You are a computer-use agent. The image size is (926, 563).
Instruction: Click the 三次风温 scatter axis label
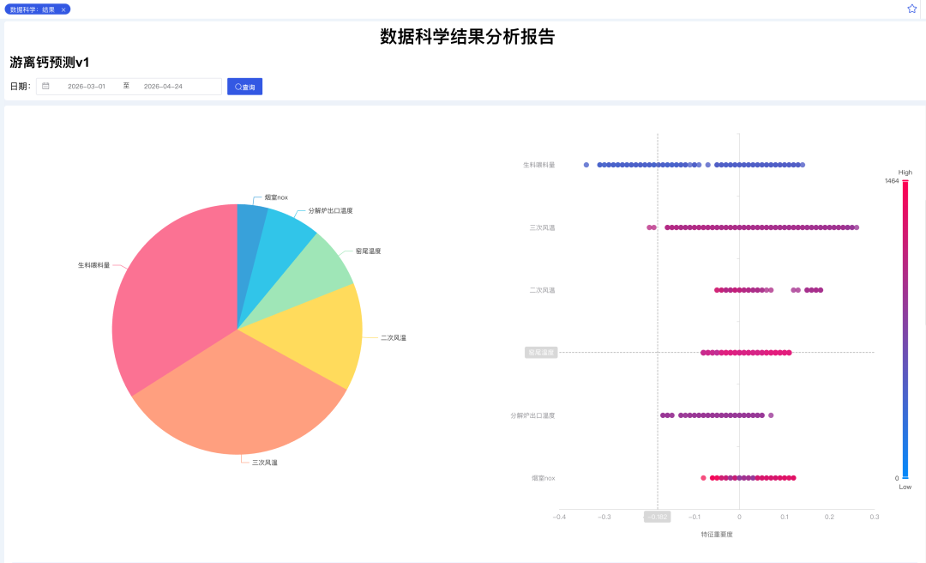[542, 227]
